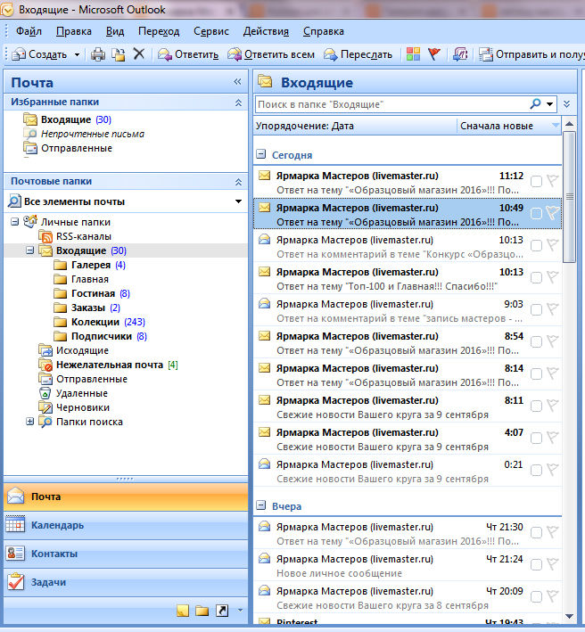Open the Галерея subfolder
The height and width of the screenshot is (632, 585).
[x=91, y=265]
